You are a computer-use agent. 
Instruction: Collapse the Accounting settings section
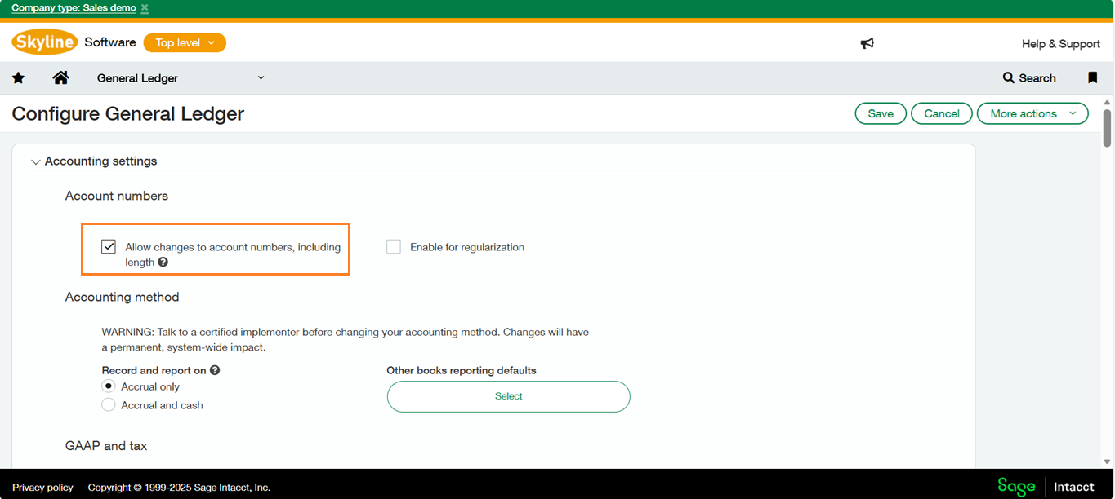[35, 161]
